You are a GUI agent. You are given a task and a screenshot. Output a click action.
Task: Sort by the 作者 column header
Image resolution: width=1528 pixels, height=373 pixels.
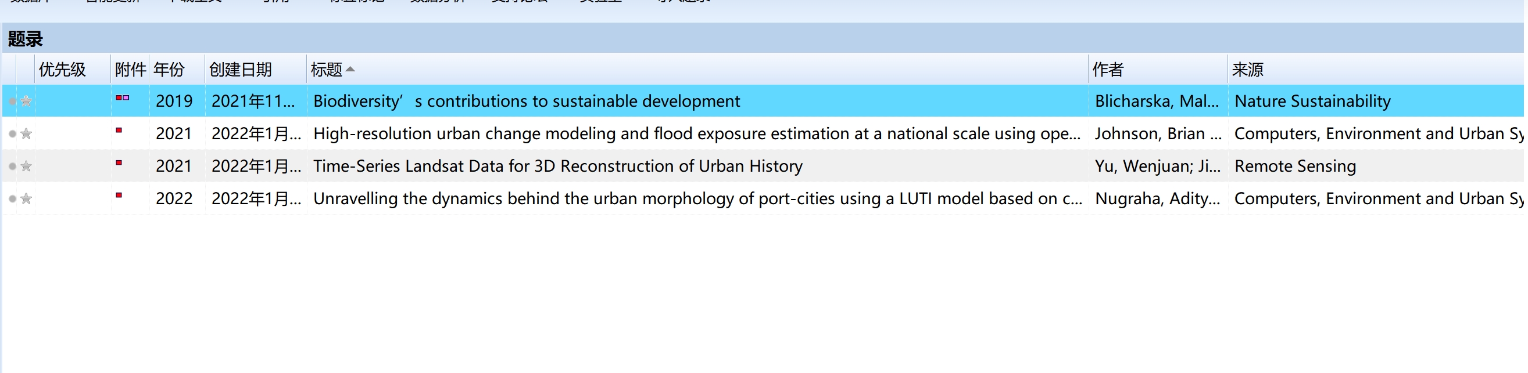pyautogui.click(x=1107, y=70)
